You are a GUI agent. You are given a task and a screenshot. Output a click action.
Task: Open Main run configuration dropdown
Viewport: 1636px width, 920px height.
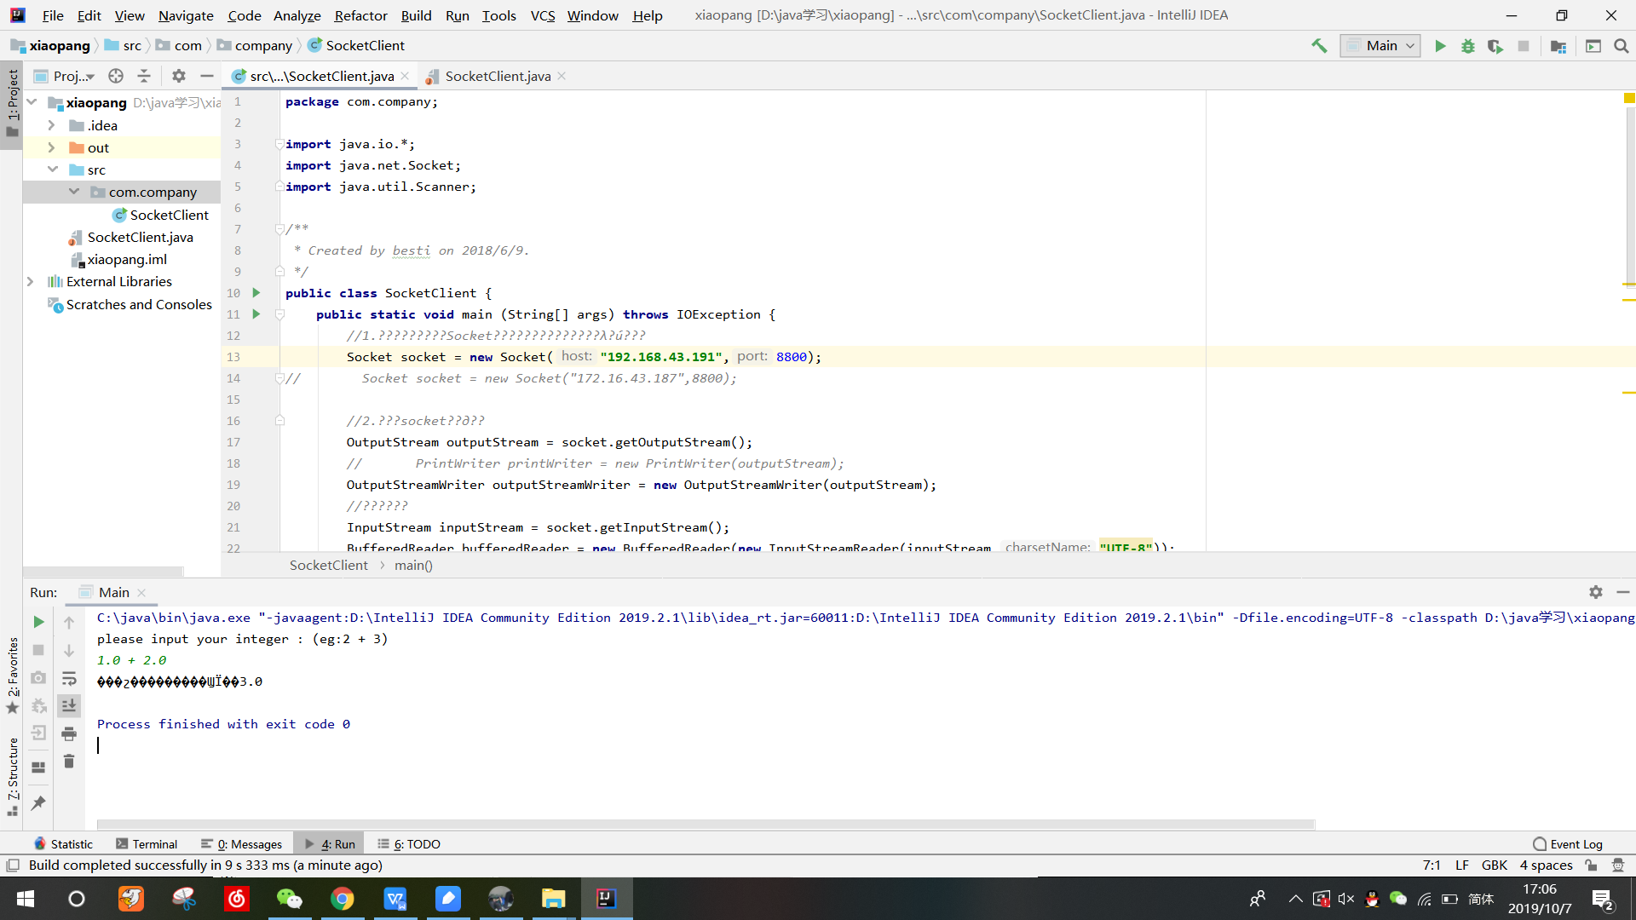click(1380, 46)
